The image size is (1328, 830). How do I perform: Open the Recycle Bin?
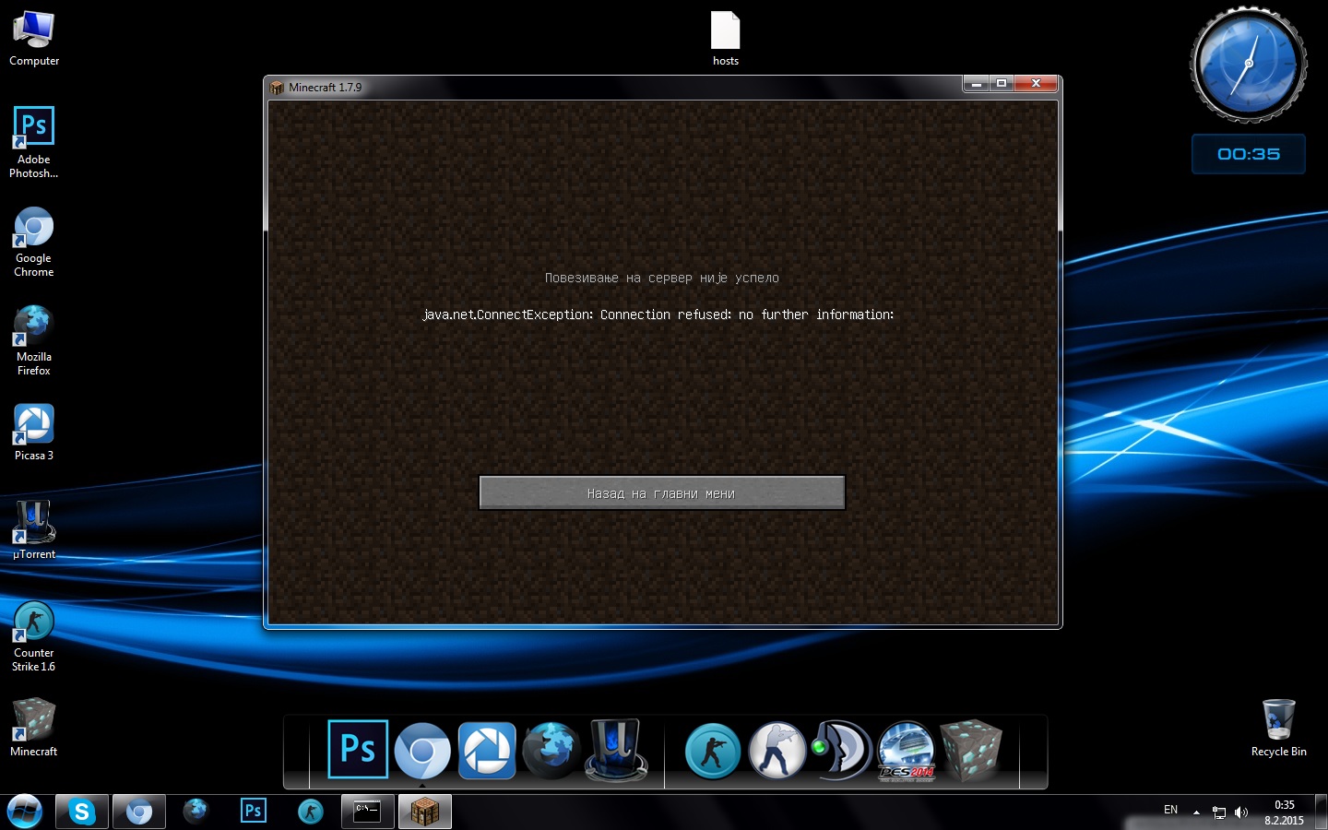coord(1278,728)
